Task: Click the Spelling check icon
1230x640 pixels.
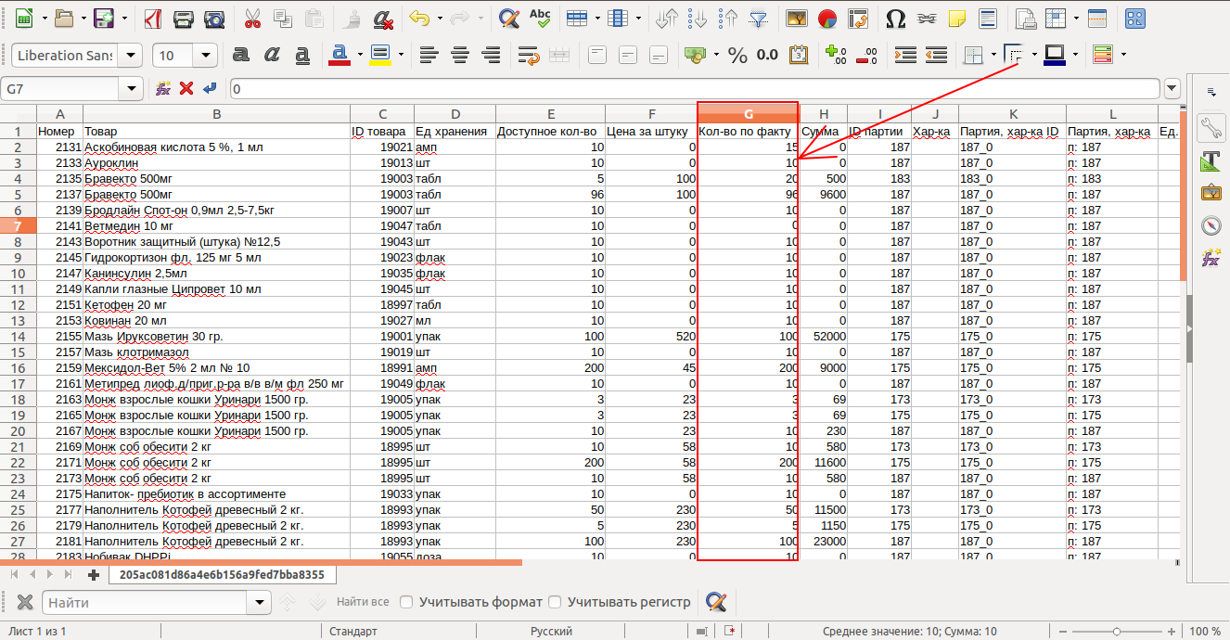Action: click(540, 18)
